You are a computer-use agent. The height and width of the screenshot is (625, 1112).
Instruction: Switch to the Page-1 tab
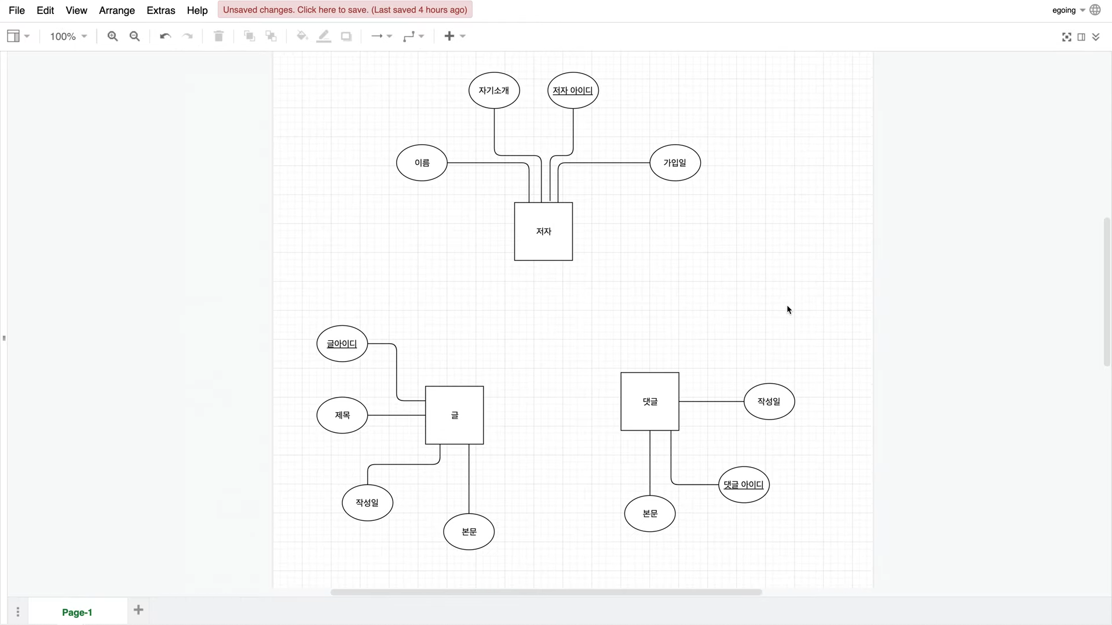[76, 612]
